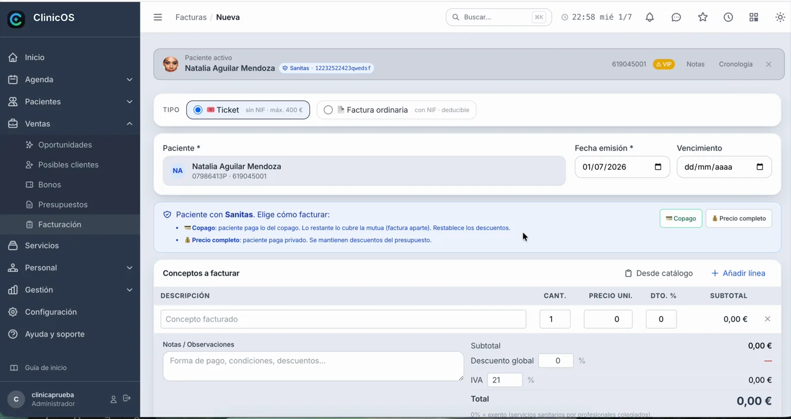Open Oportunidades in Ventas submenu
791x419 pixels.
(x=70, y=145)
